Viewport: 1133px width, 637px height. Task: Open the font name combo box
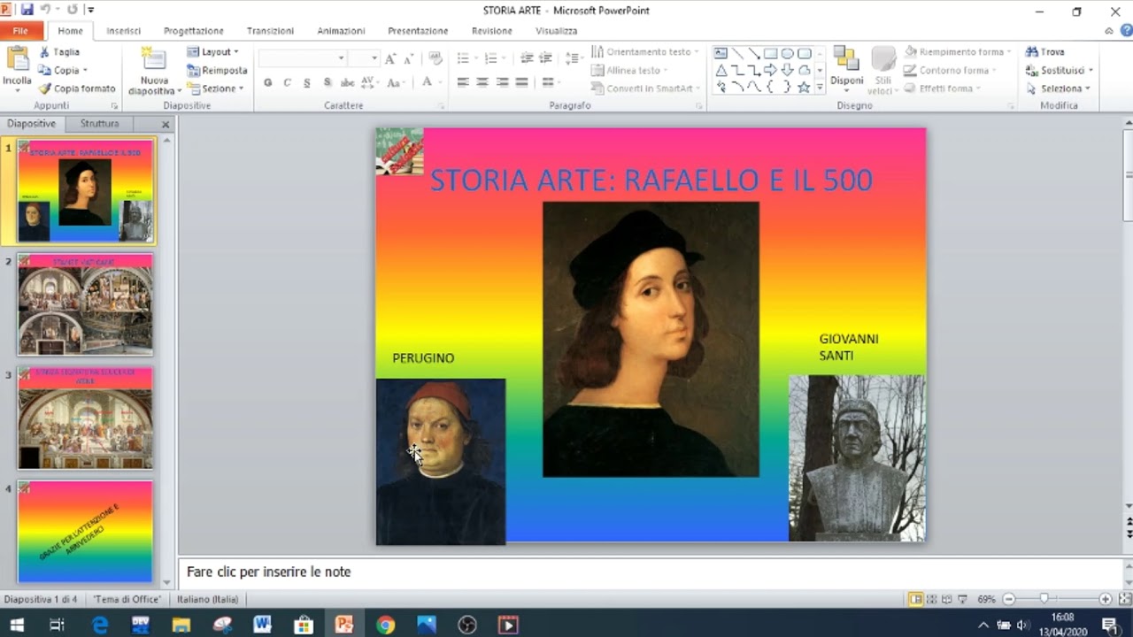click(302, 58)
